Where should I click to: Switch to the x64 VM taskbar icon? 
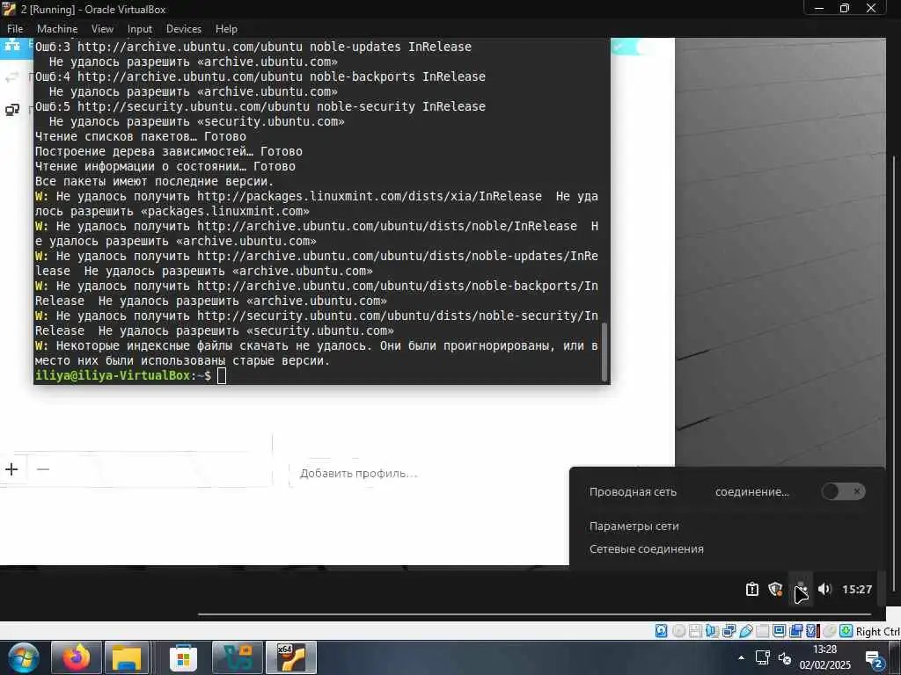pos(291,657)
